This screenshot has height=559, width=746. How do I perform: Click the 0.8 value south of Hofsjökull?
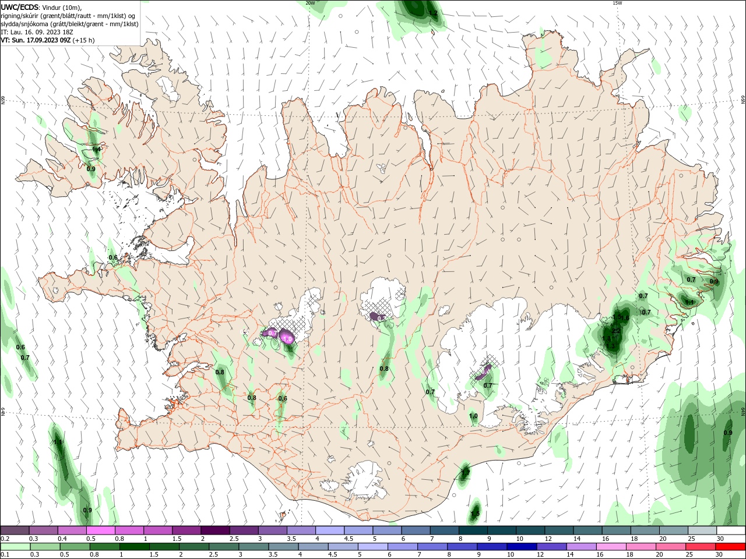pos(384,369)
